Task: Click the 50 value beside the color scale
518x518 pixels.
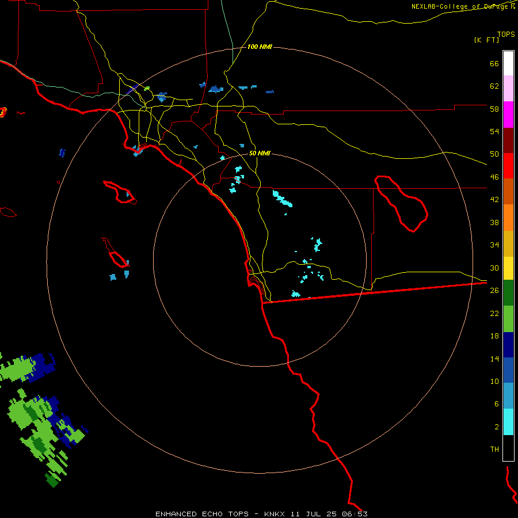Action: pos(494,154)
